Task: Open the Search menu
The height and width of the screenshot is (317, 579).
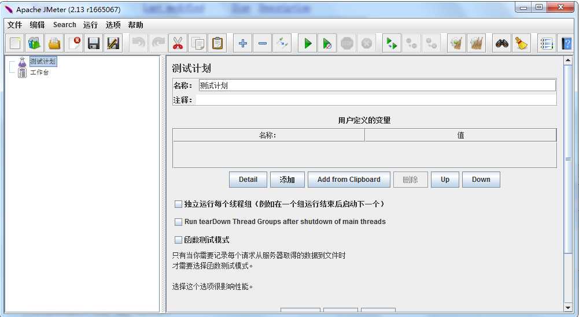Action: pos(65,25)
